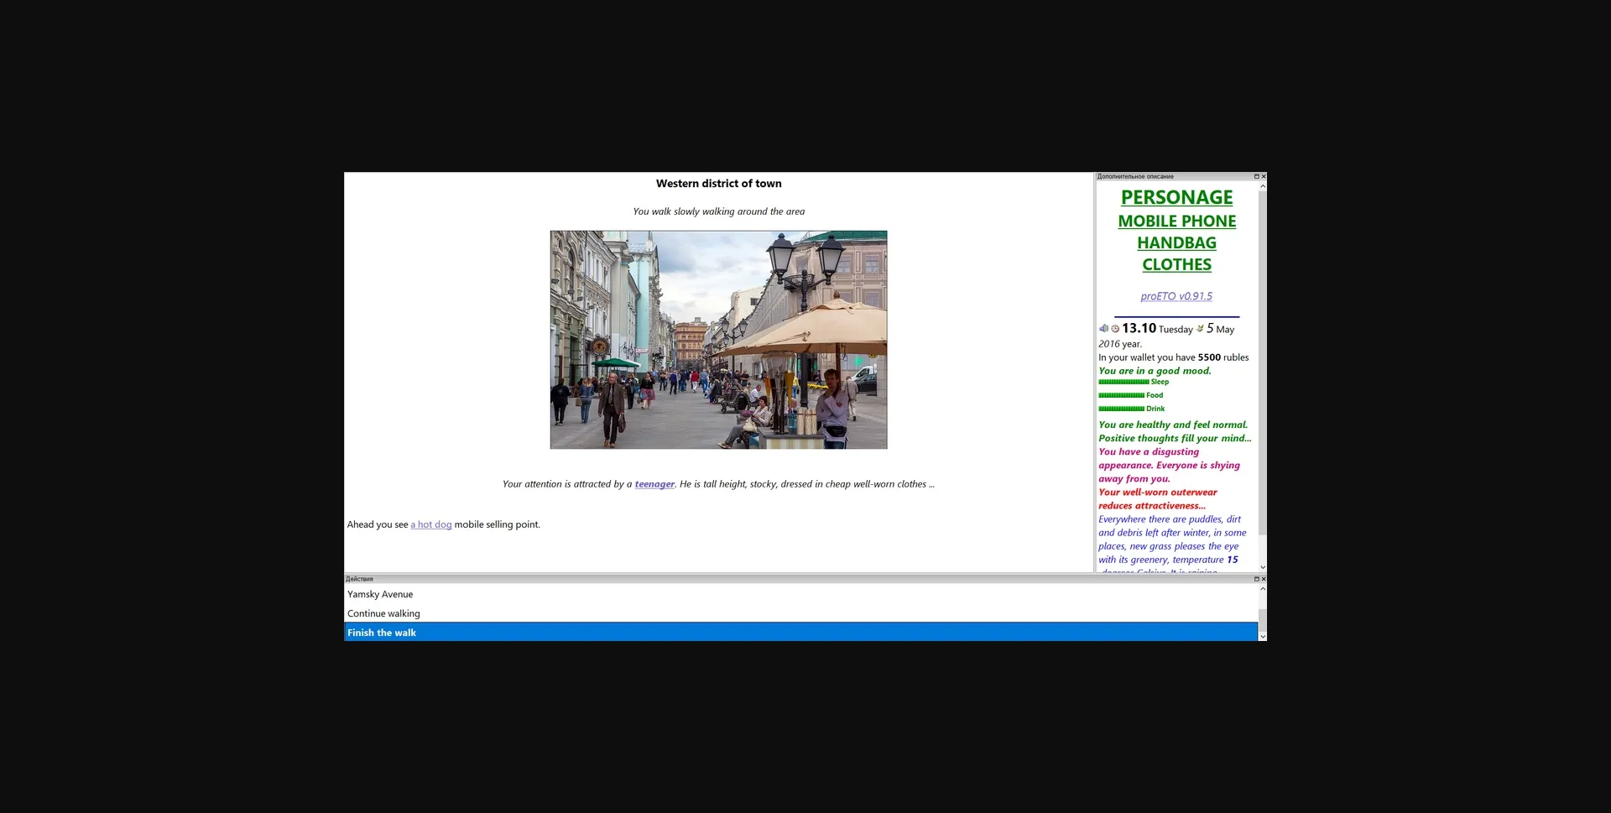Open the HANDBAG inventory
The width and height of the screenshot is (1611, 813).
coord(1176,242)
